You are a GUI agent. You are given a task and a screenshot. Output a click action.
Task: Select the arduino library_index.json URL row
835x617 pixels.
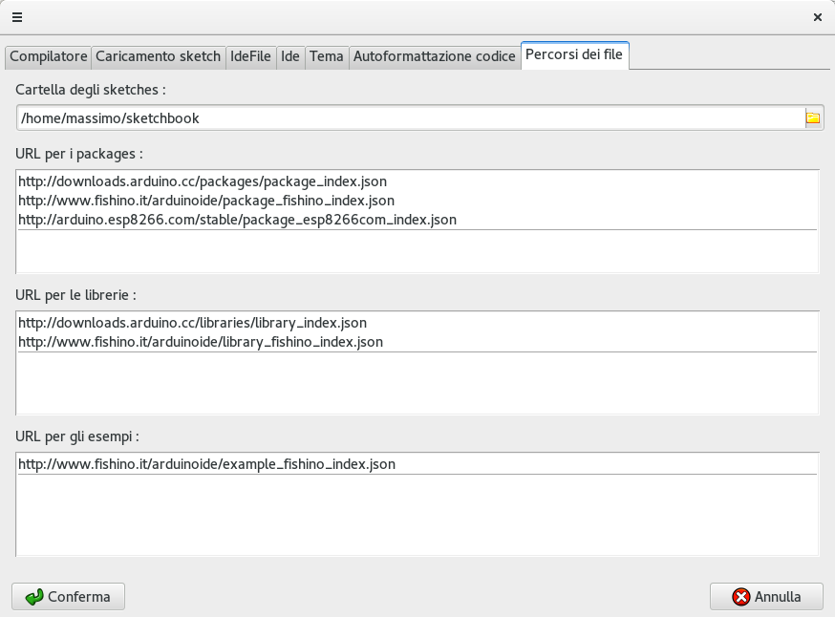coord(192,323)
